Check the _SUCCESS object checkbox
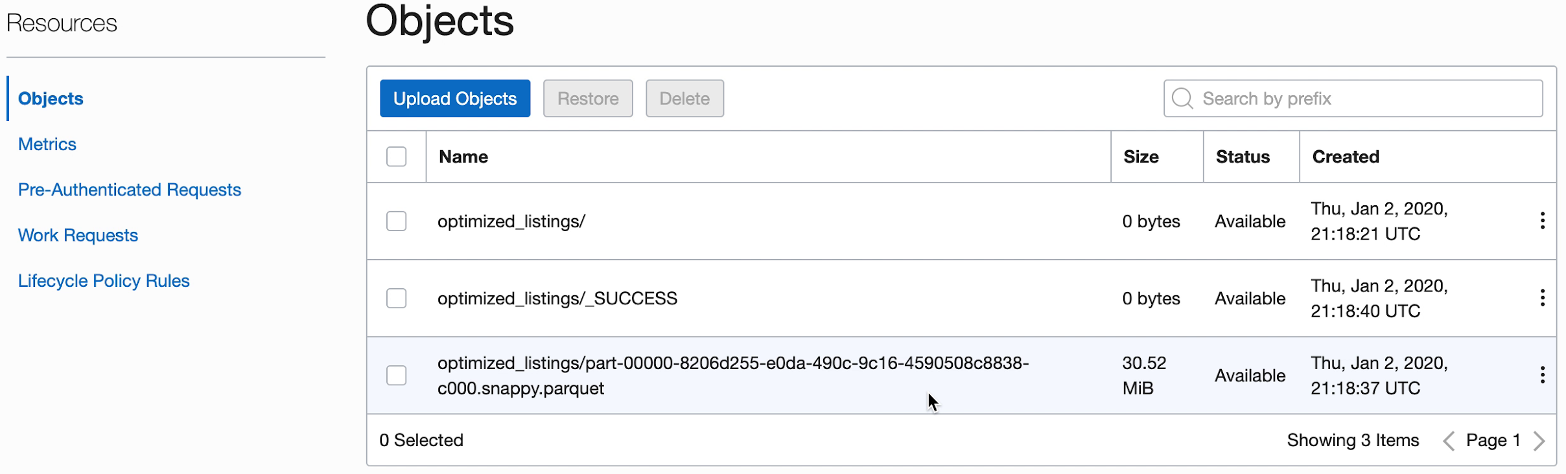The height and width of the screenshot is (474, 1566). click(396, 297)
